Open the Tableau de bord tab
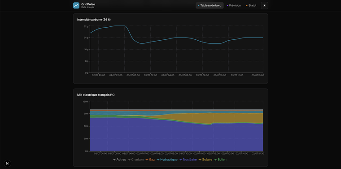 click(x=210, y=5)
